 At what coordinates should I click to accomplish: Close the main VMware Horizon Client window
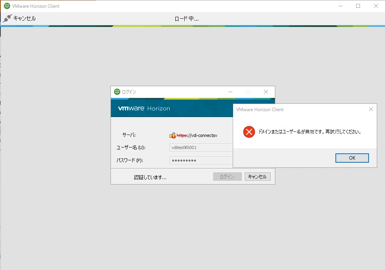[x=376, y=6]
